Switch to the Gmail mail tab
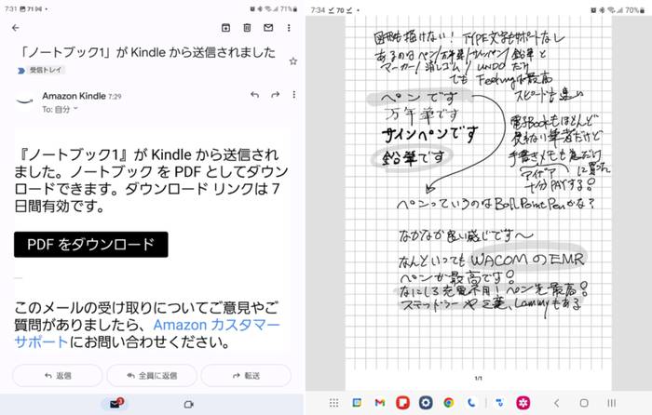 [115, 404]
